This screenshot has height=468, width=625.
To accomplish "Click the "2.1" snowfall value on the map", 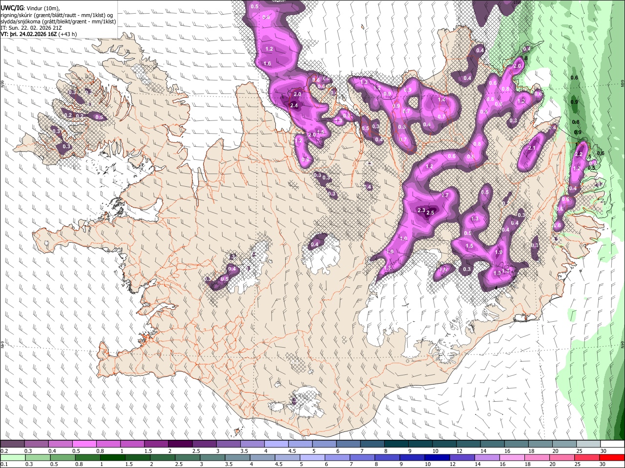I will [532, 148].
